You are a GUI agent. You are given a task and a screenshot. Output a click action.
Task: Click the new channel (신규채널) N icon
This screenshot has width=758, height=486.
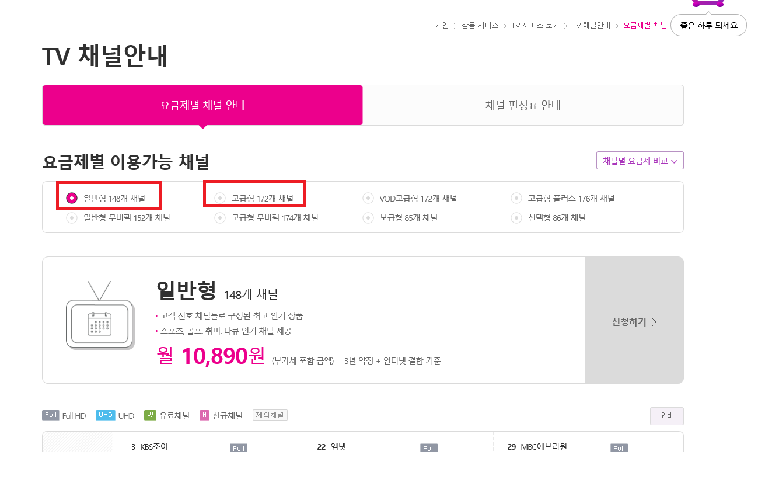click(204, 415)
